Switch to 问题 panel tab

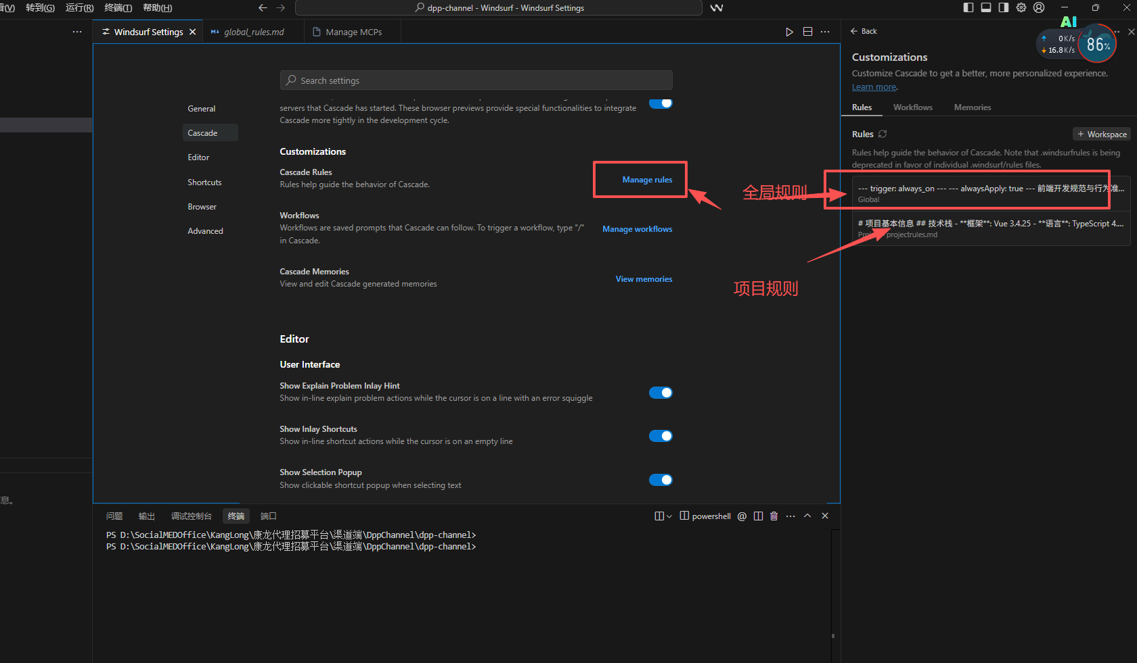[114, 516]
